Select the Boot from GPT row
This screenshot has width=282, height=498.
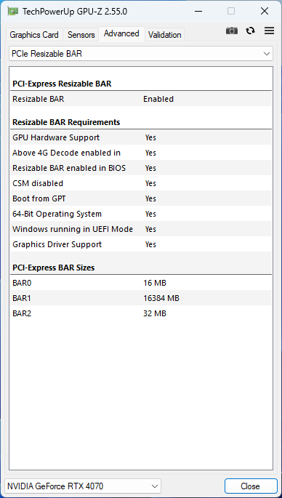141,198
